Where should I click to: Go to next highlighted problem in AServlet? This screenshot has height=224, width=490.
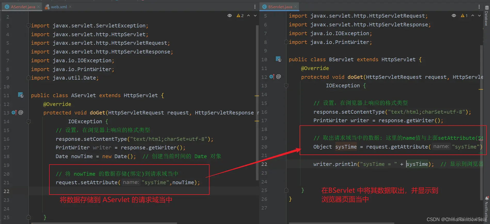pyautogui.click(x=255, y=16)
